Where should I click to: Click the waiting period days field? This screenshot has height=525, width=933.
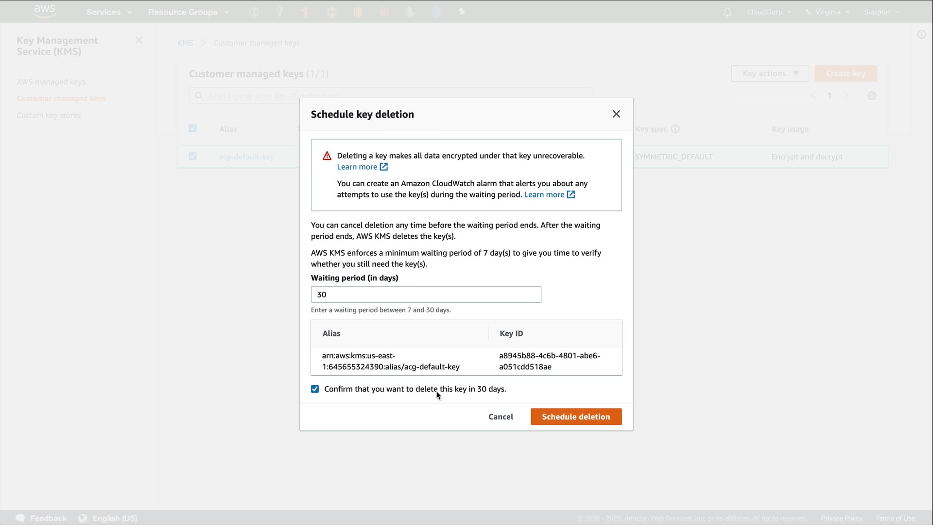426,295
